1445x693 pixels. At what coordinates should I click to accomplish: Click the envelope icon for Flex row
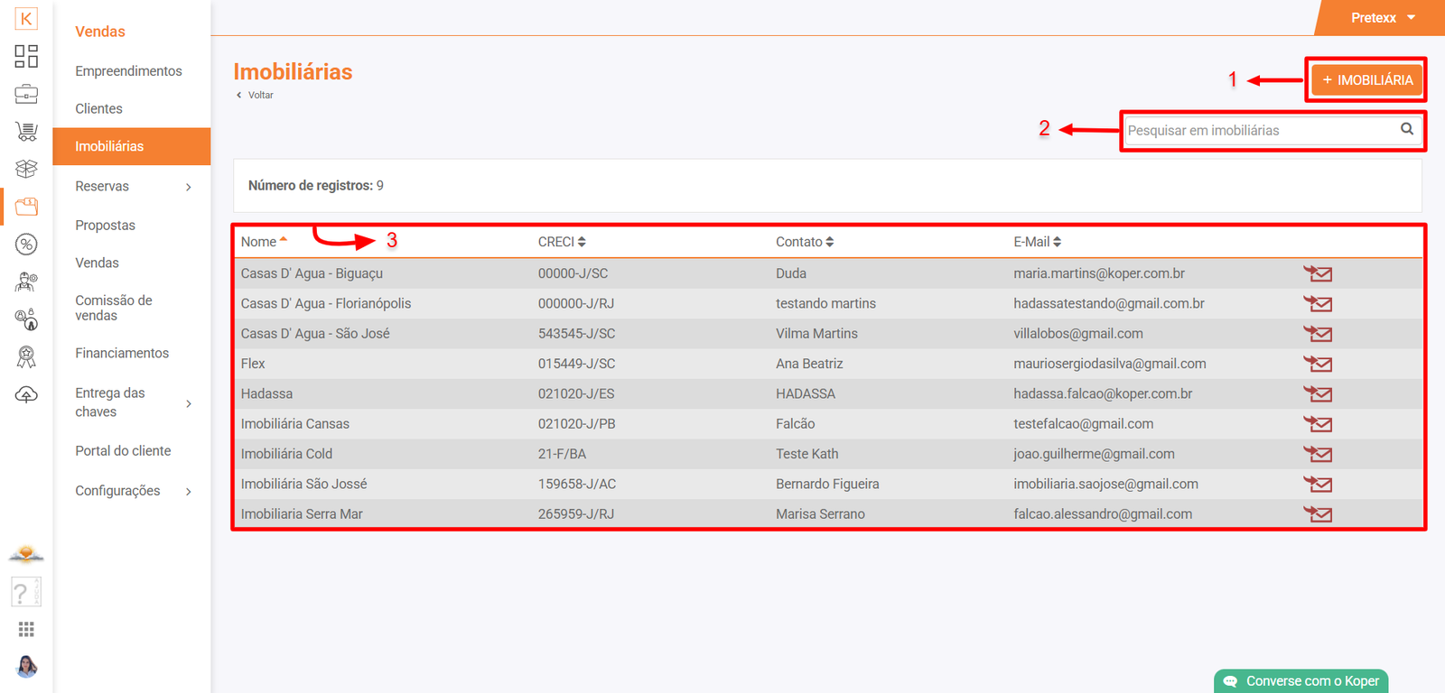coord(1318,364)
